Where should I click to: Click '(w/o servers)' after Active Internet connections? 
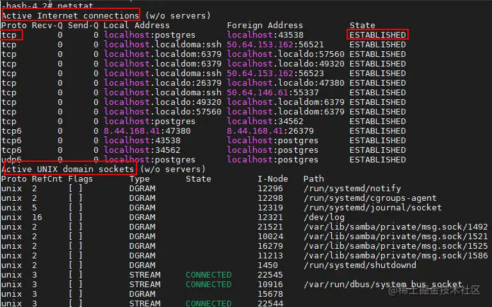tap(178, 15)
